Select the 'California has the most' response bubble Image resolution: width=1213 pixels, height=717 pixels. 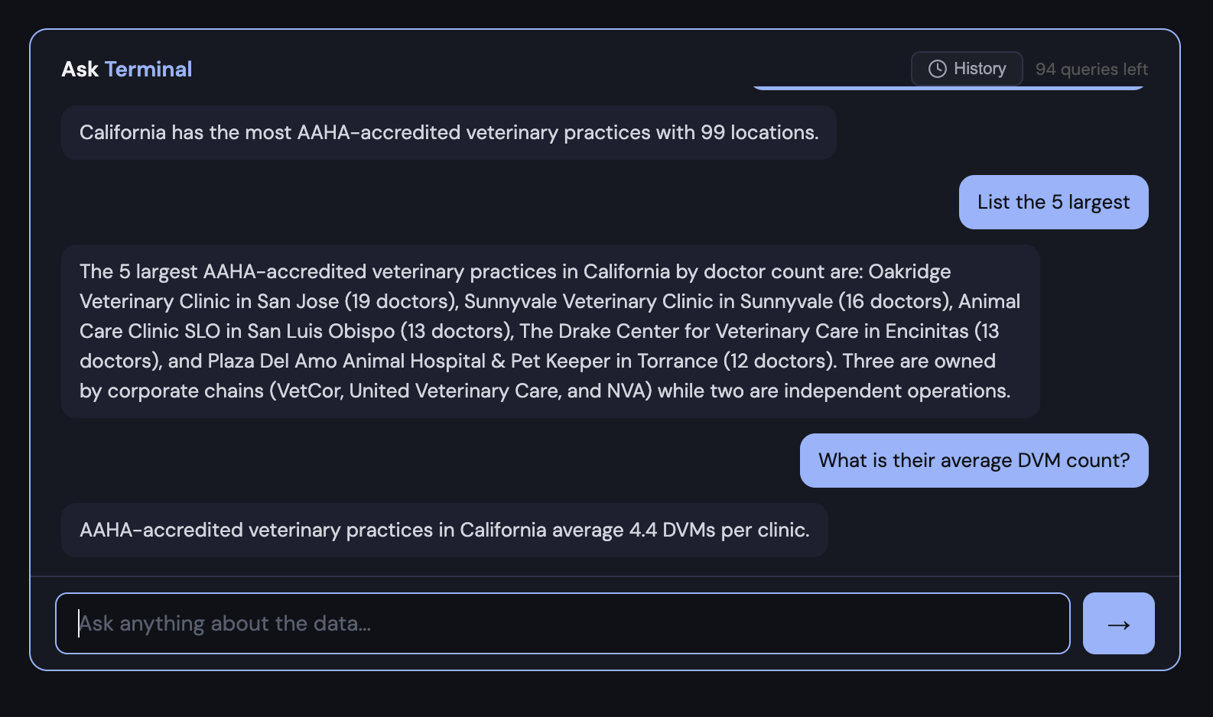(x=448, y=133)
